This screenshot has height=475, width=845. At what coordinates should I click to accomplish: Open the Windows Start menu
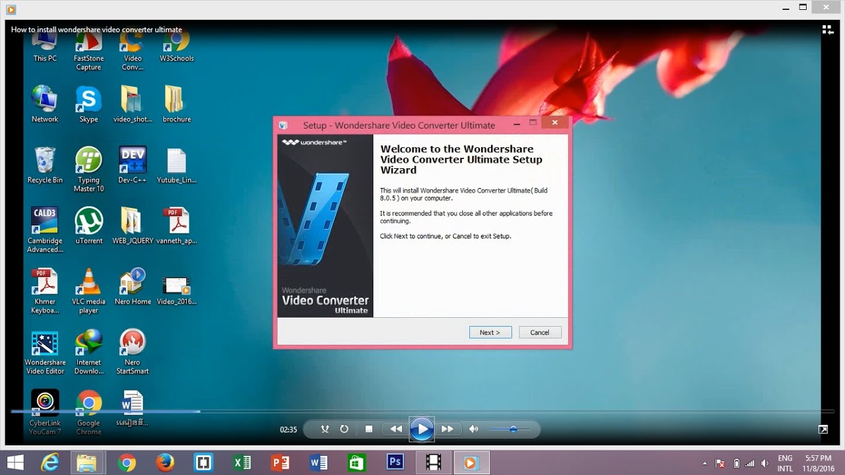[15, 462]
